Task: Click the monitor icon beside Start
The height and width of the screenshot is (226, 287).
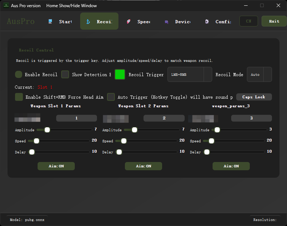Action: [x=50, y=21]
